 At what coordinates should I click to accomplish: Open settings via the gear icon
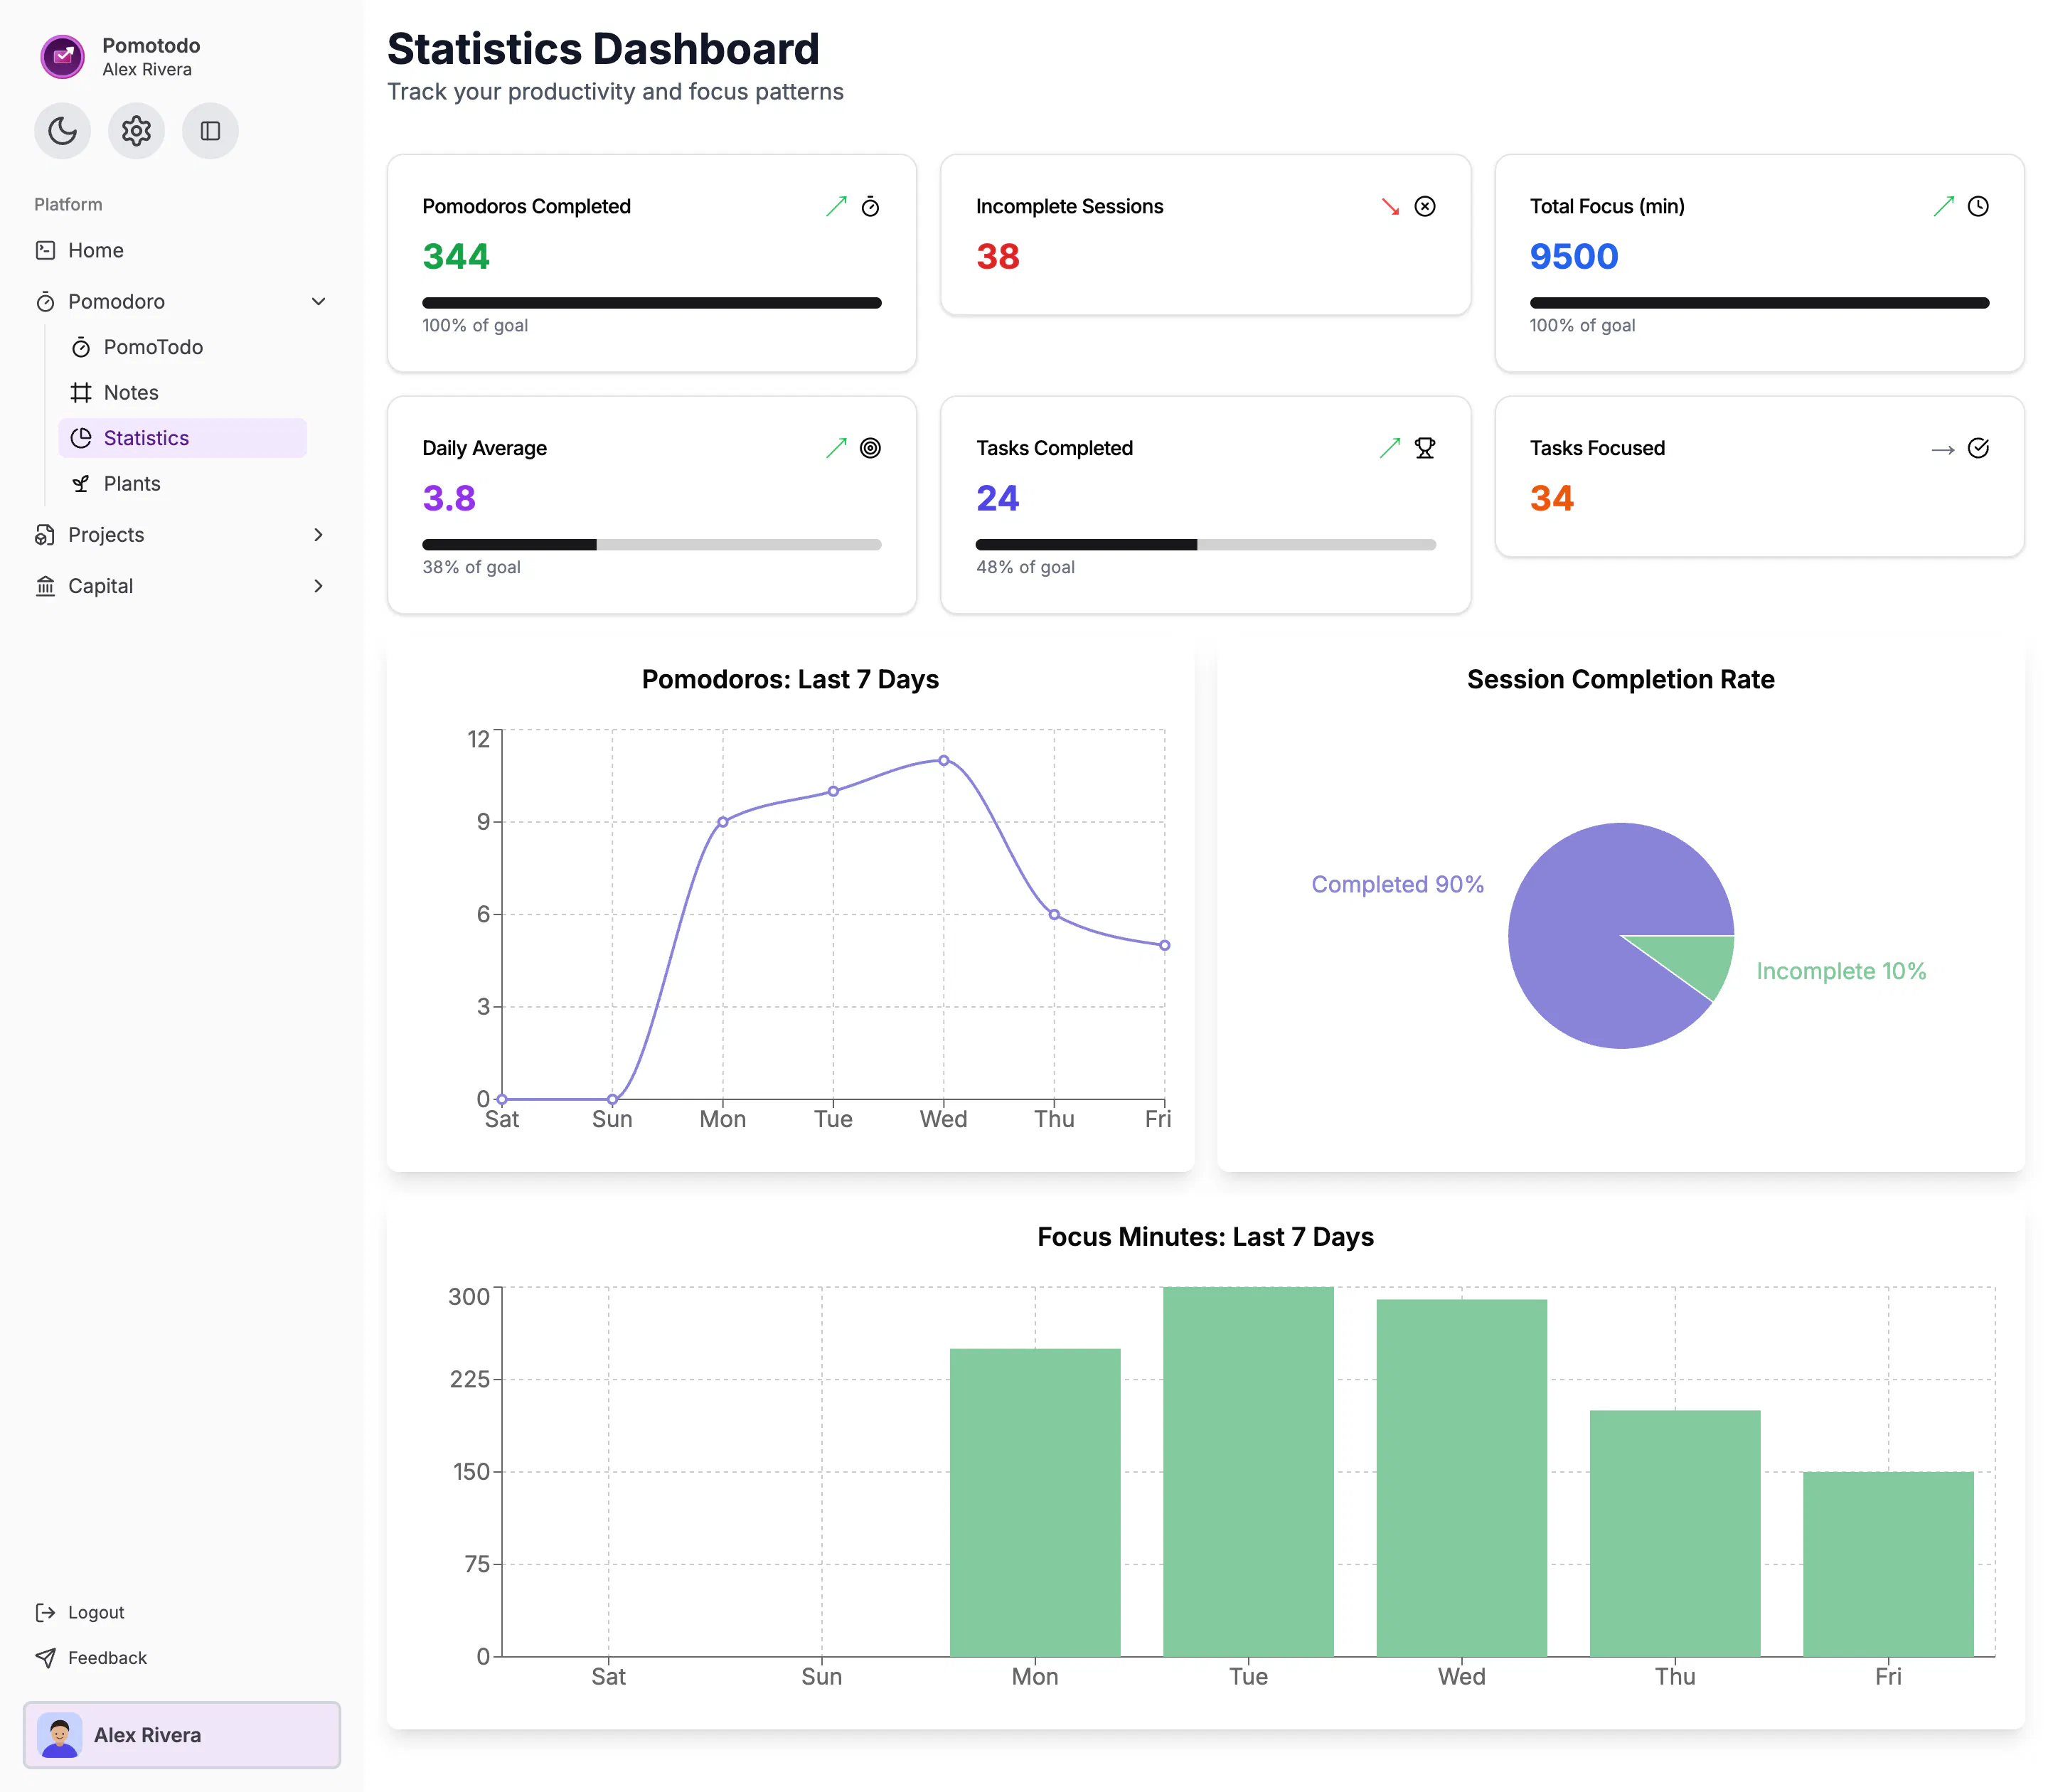tap(136, 131)
